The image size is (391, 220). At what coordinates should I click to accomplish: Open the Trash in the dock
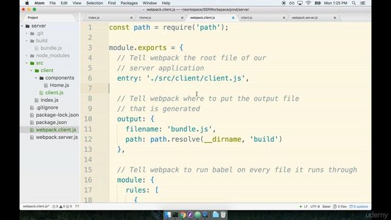click(223, 215)
